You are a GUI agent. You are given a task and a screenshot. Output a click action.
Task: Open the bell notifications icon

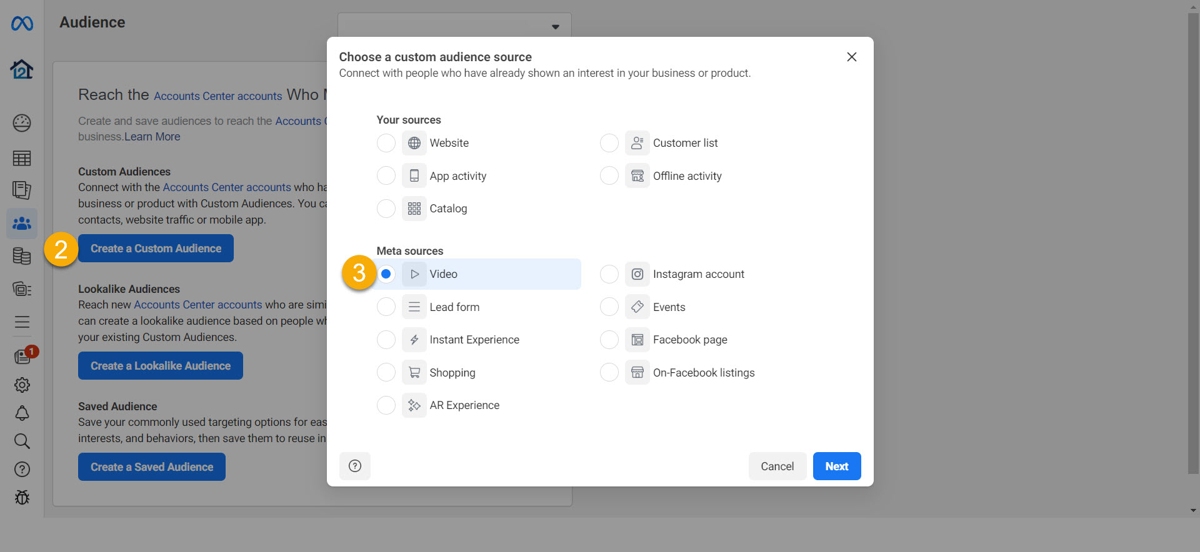coord(22,413)
